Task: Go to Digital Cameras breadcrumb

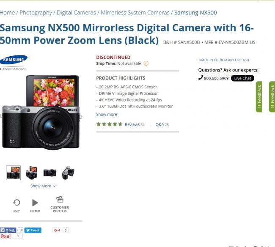Action: click(76, 13)
